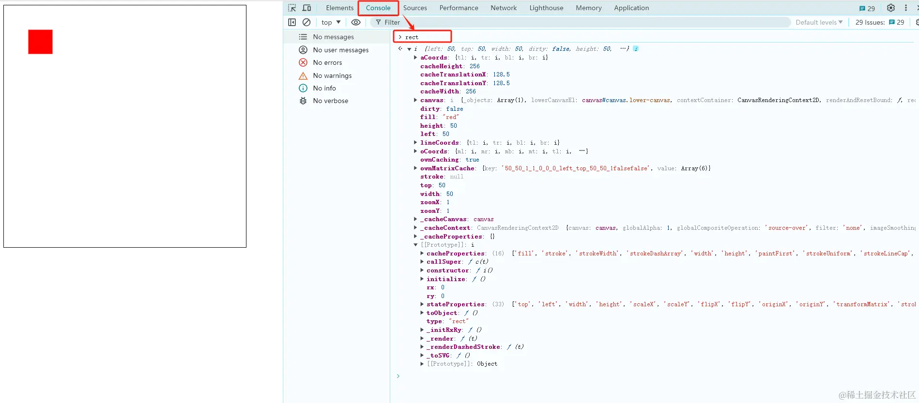Expand the _initRxRy function entry
Viewport: 919px width, 403px height.
422,330
